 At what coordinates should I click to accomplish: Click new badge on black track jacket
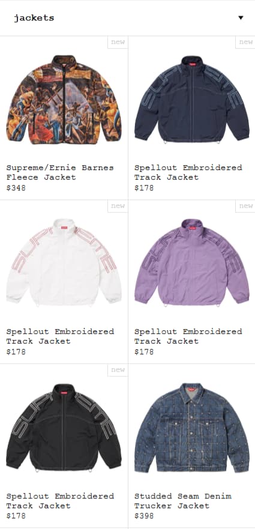click(118, 370)
